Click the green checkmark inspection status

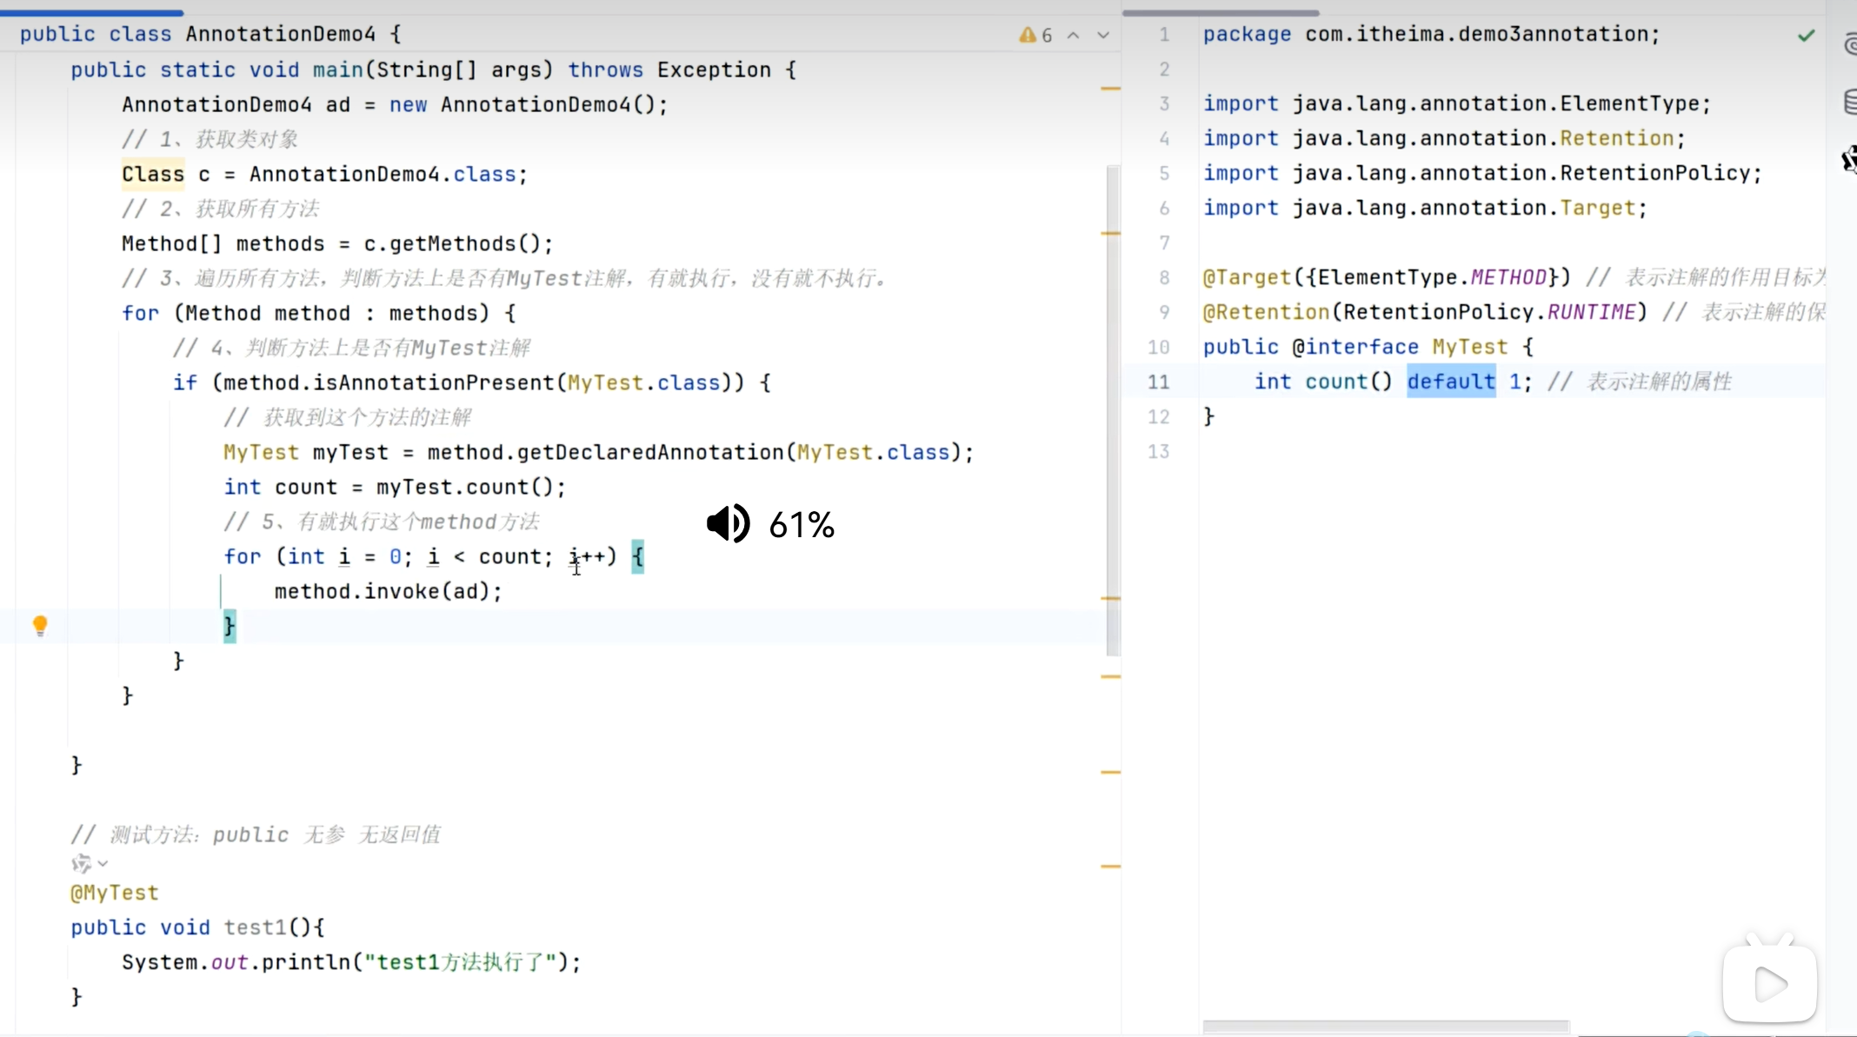click(1807, 36)
